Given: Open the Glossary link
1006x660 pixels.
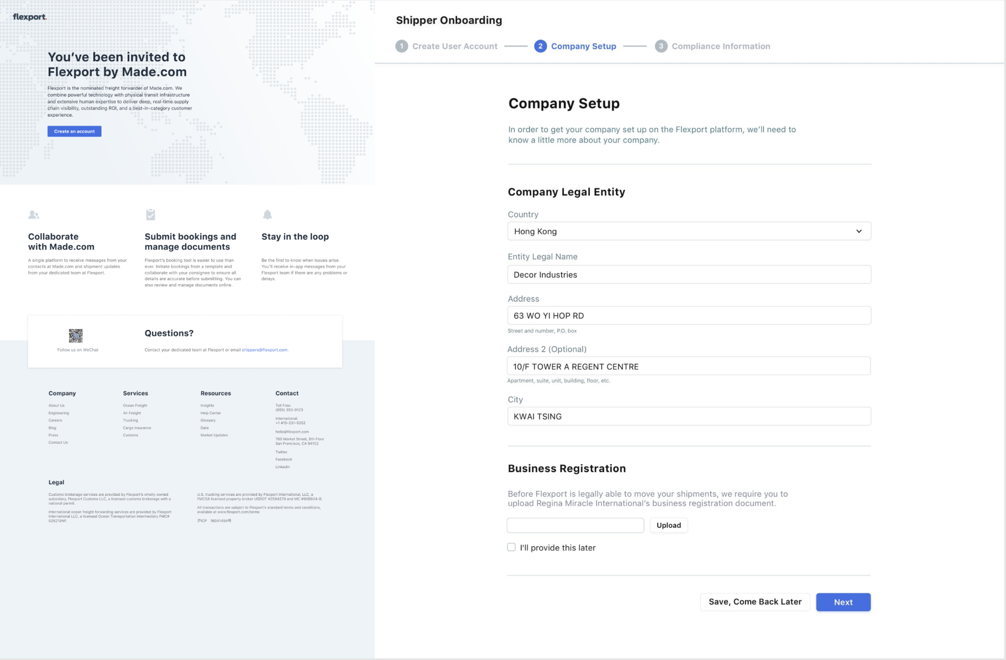Looking at the screenshot, I should click(x=208, y=421).
